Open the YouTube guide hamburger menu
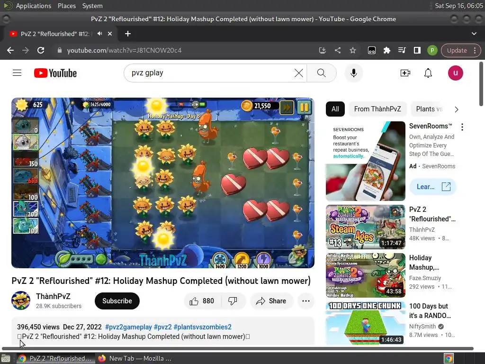Viewport: 485px width, 364px height. pyautogui.click(x=17, y=73)
